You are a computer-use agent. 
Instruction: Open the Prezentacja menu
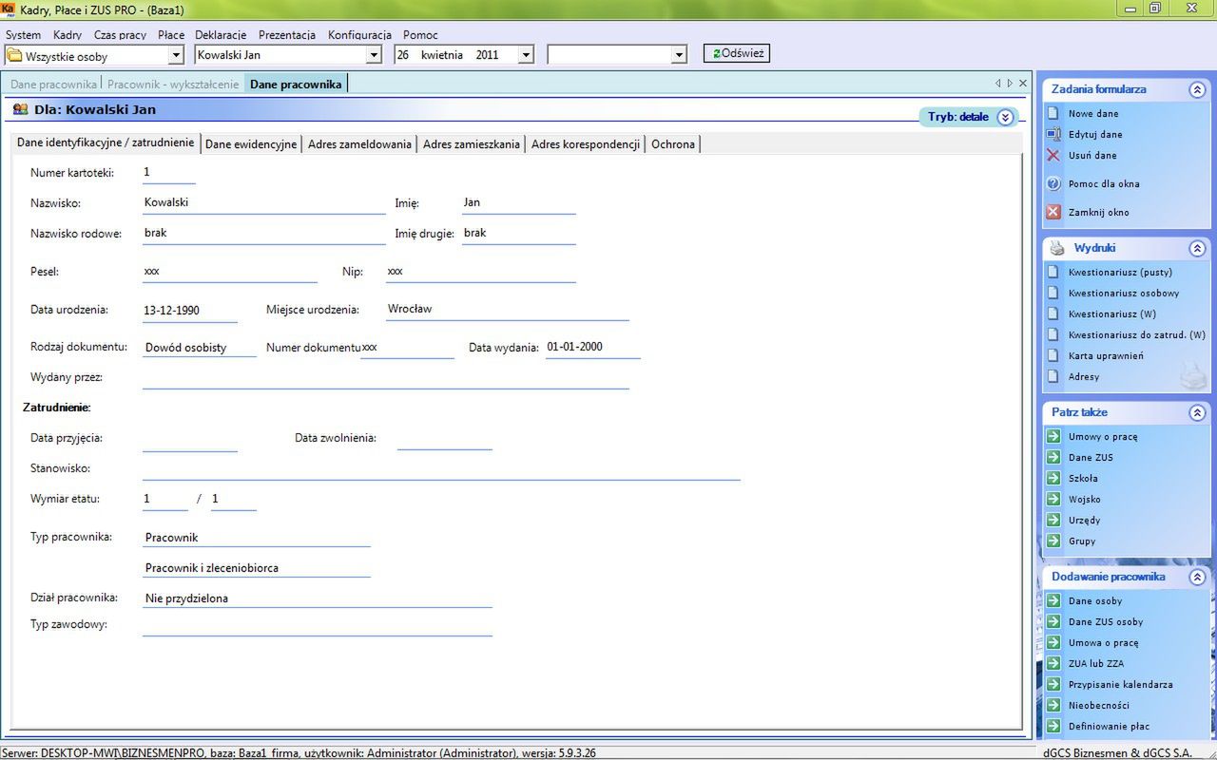287,35
